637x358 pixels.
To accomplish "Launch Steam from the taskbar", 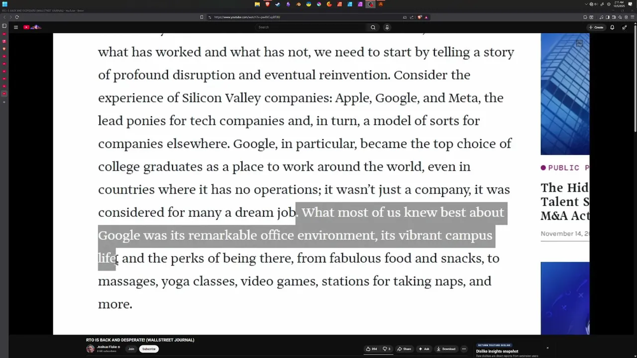I will (278, 4).
